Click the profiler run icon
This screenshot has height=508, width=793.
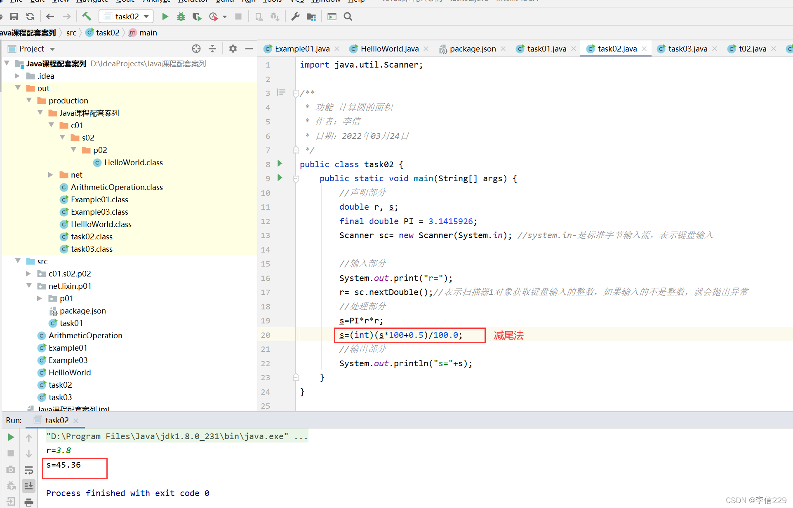point(213,16)
